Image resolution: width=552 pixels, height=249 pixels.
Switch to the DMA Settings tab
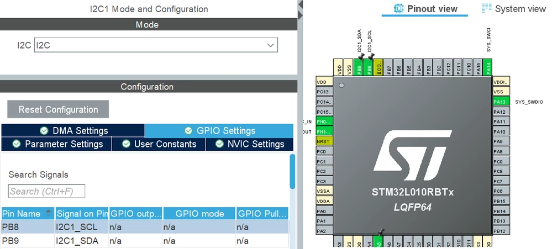pyautogui.click(x=73, y=130)
